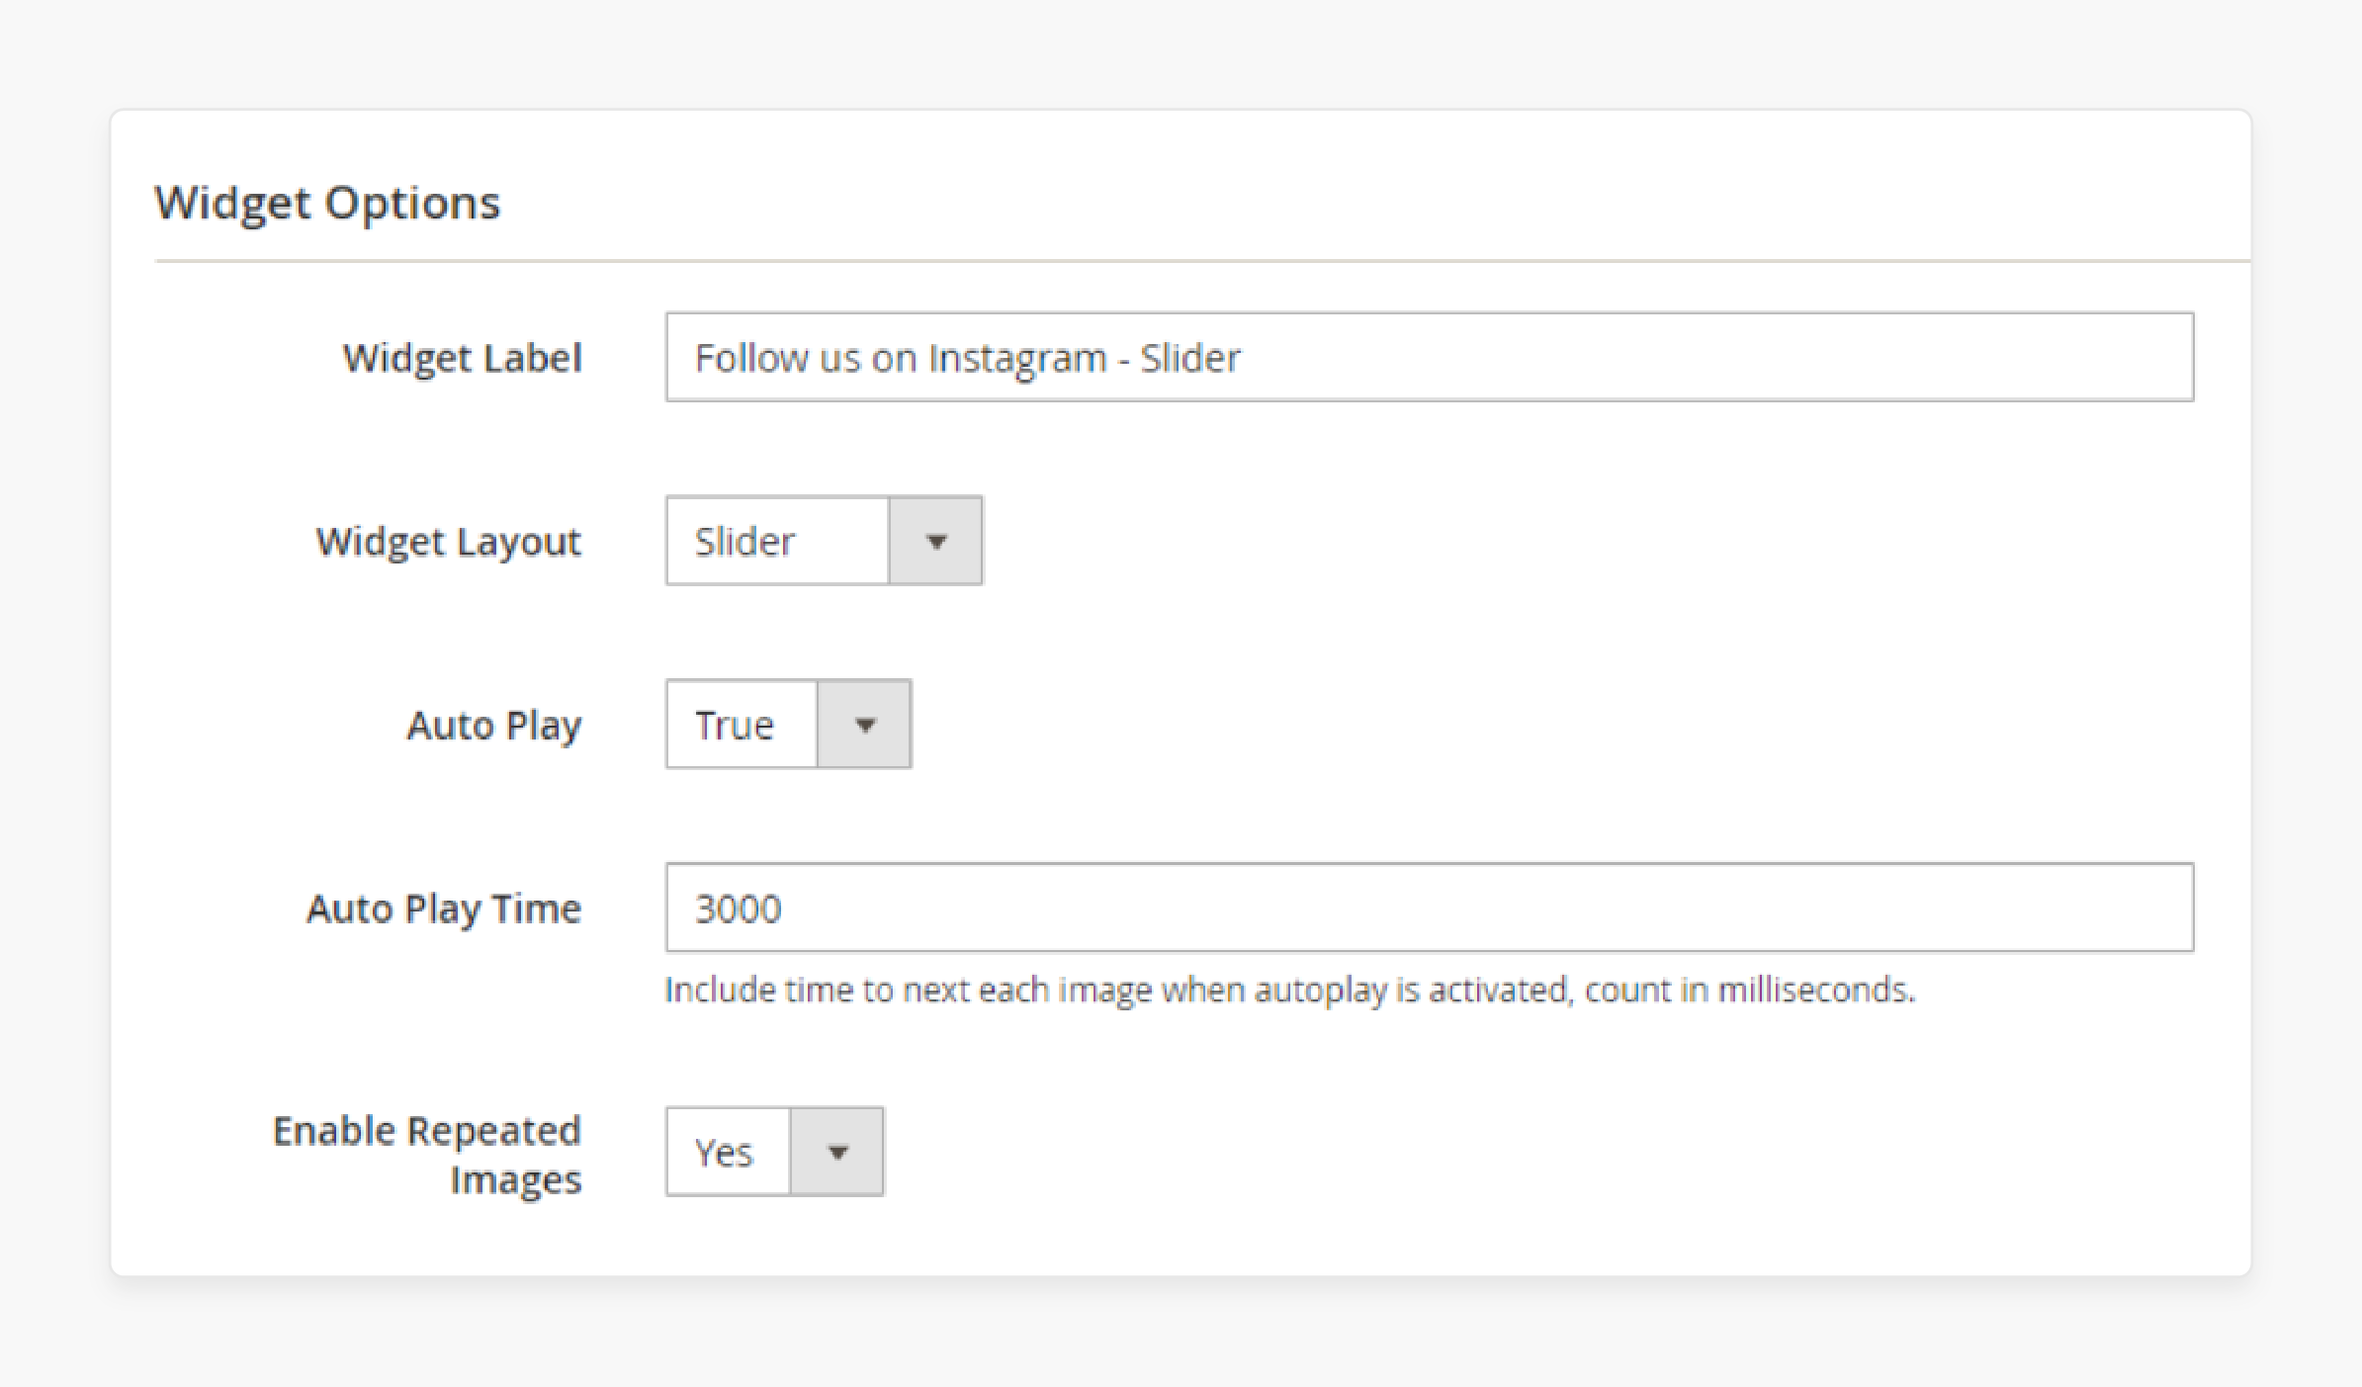Click the Widget Options section heading
2362x1387 pixels.
(327, 203)
